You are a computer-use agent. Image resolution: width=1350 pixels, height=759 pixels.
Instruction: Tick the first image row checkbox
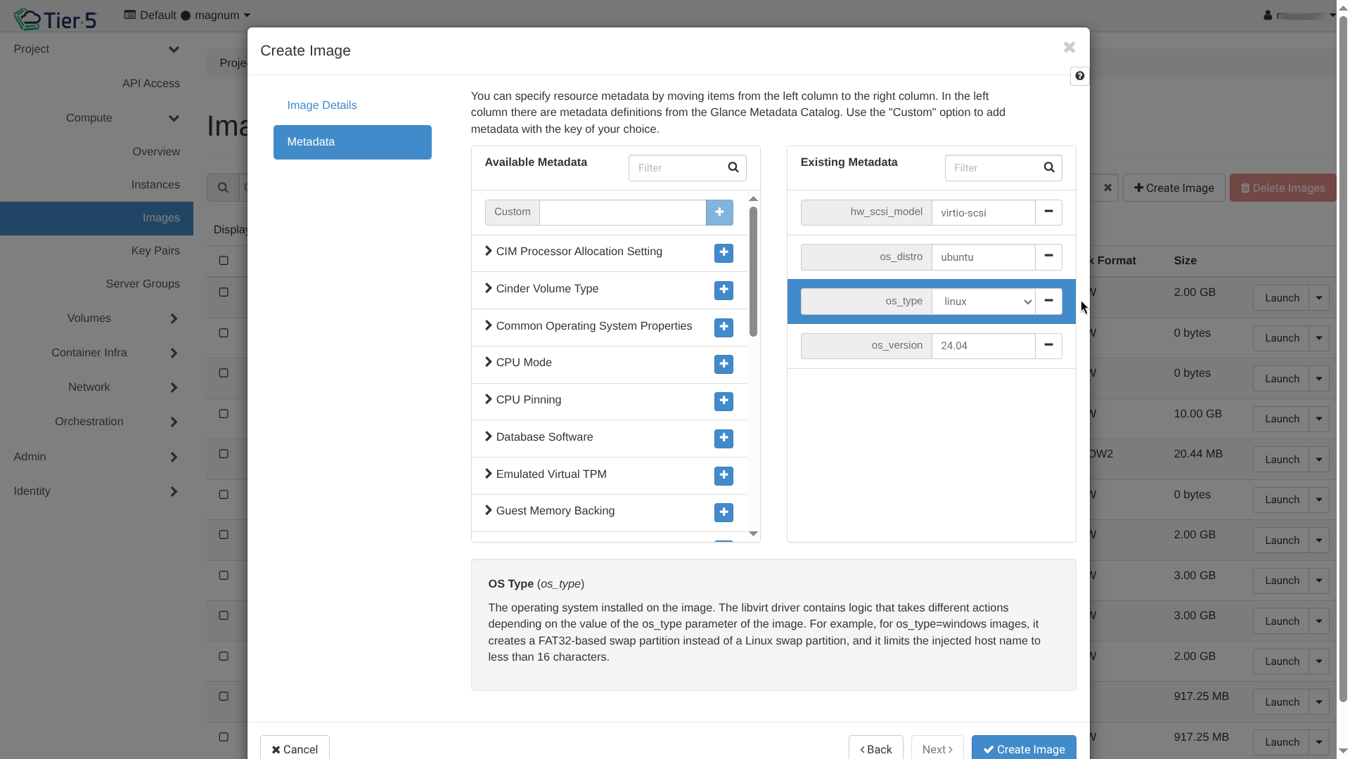point(224,292)
